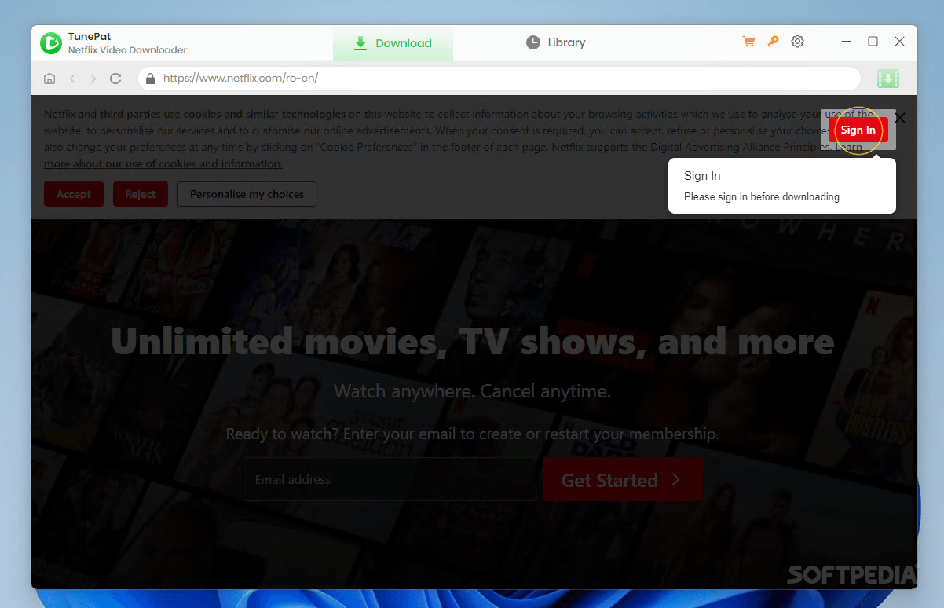The image size is (944, 608).
Task: Open more about our use of cookies link
Action: coord(163,163)
